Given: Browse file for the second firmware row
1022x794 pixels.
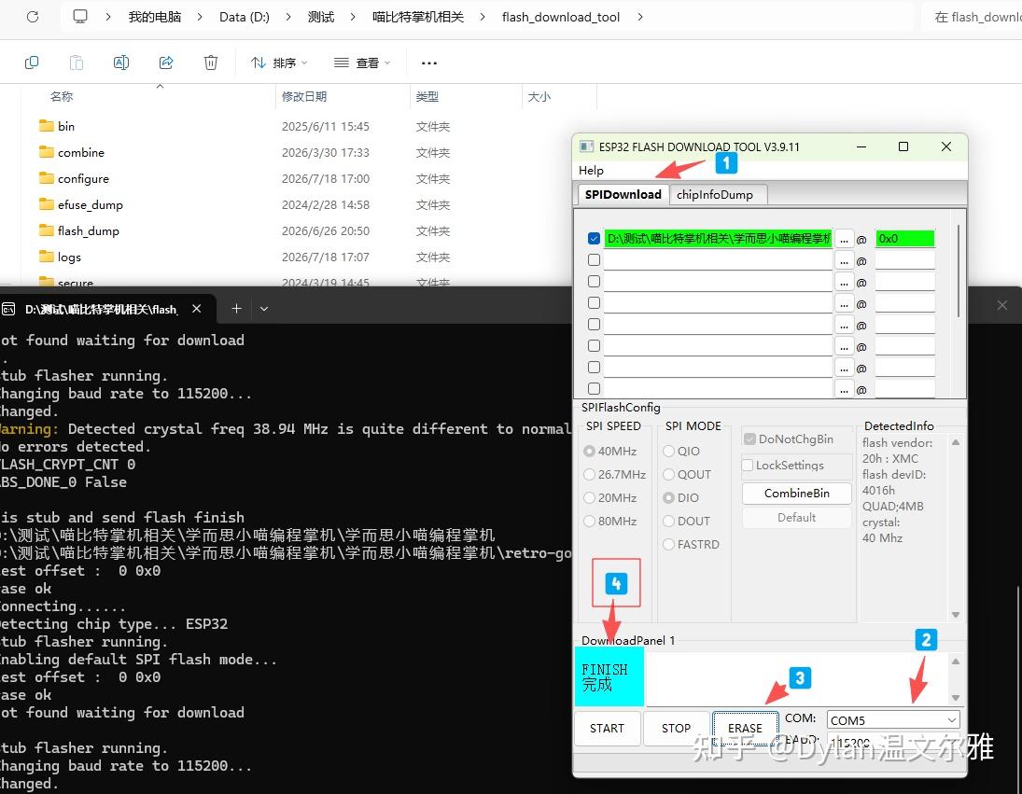Looking at the screenshot, I should pos(844,260).
